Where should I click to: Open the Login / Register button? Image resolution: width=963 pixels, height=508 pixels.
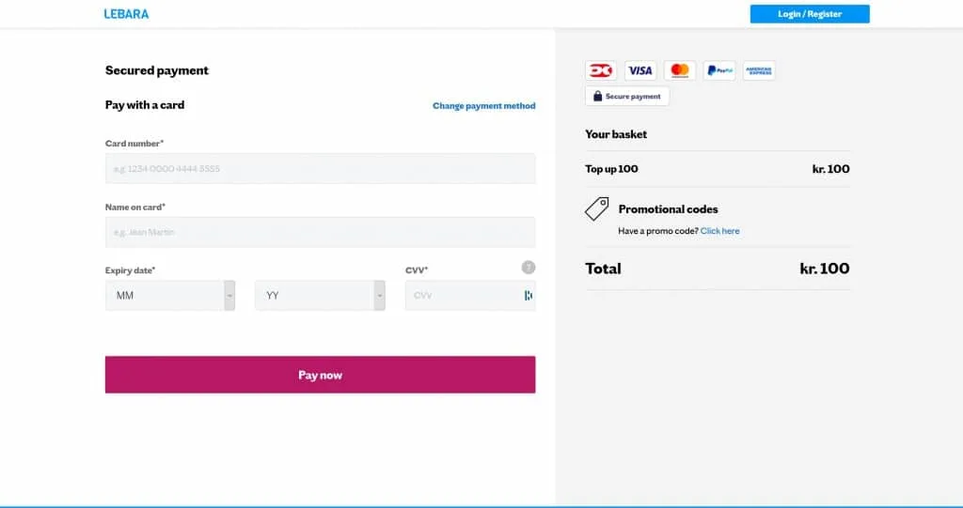tap(809, 14)
